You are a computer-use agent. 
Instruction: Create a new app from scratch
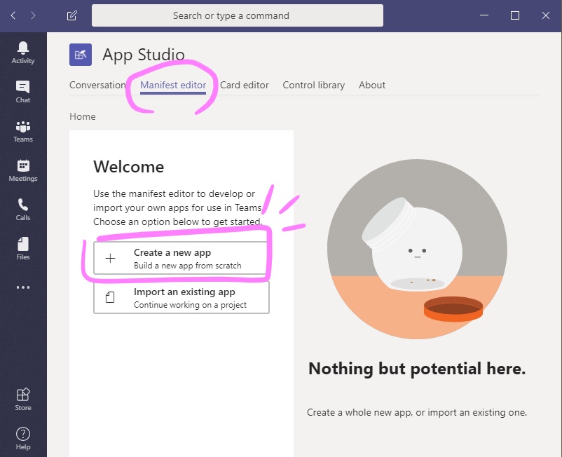181,259
